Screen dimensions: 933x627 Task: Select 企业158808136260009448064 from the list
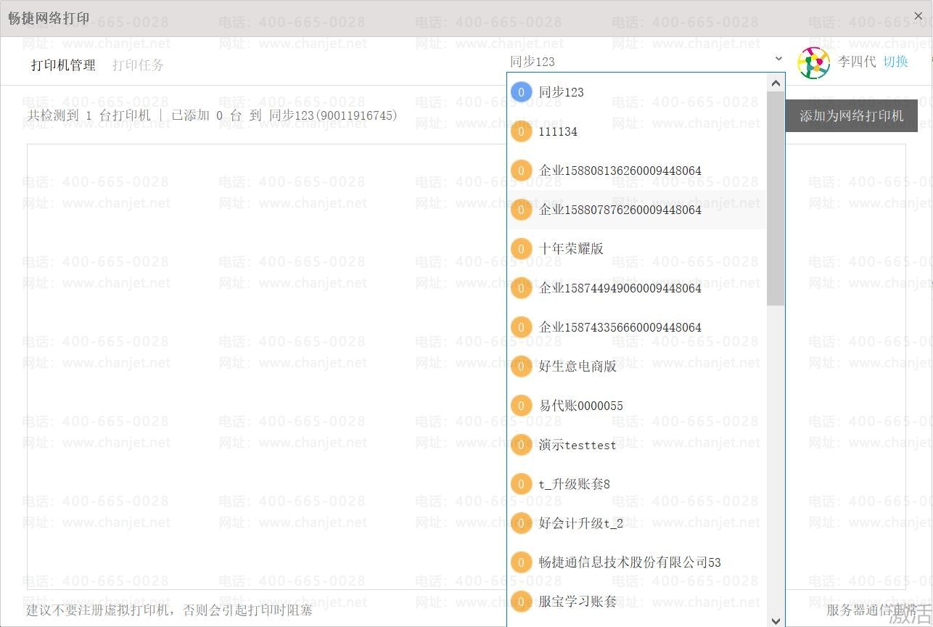tap(637, 171)
